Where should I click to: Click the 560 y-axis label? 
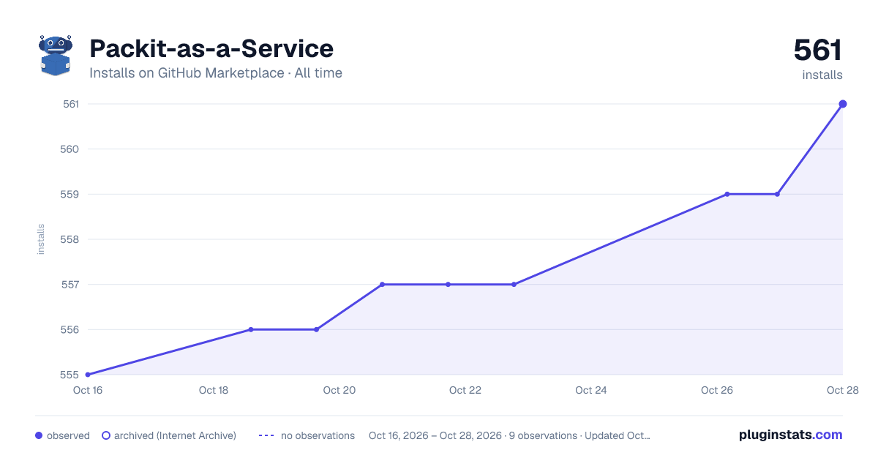coord(70,149)
